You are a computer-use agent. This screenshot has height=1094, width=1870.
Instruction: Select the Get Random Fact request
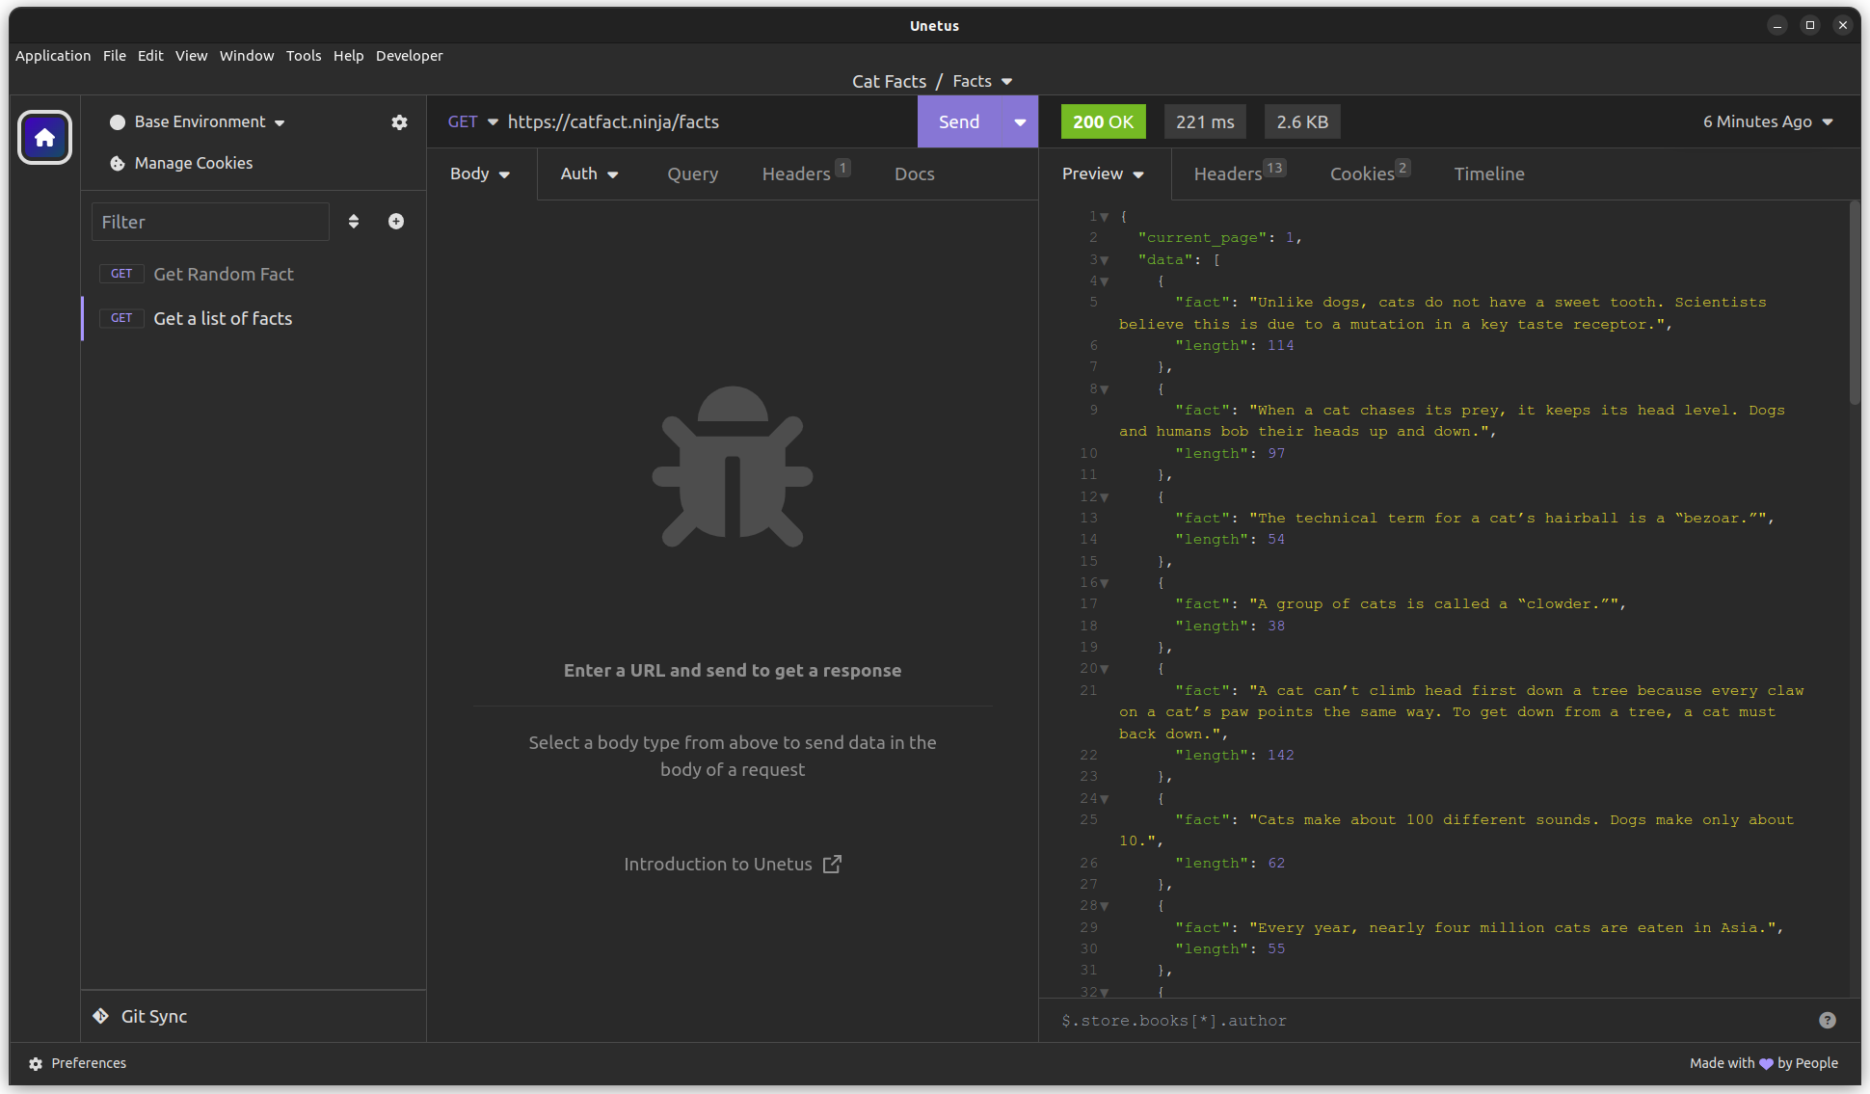(x=254, y=274)
